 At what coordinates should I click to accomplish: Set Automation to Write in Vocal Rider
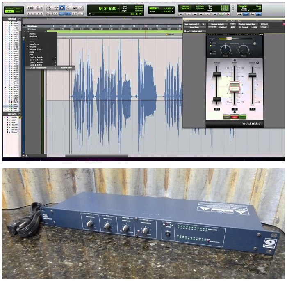(x=234, y=117)
